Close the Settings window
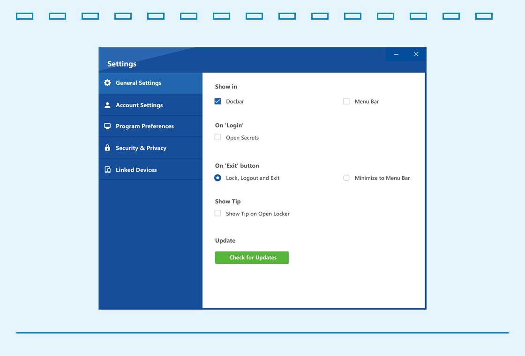Viewport: 525px width, 356px height. 416,54
